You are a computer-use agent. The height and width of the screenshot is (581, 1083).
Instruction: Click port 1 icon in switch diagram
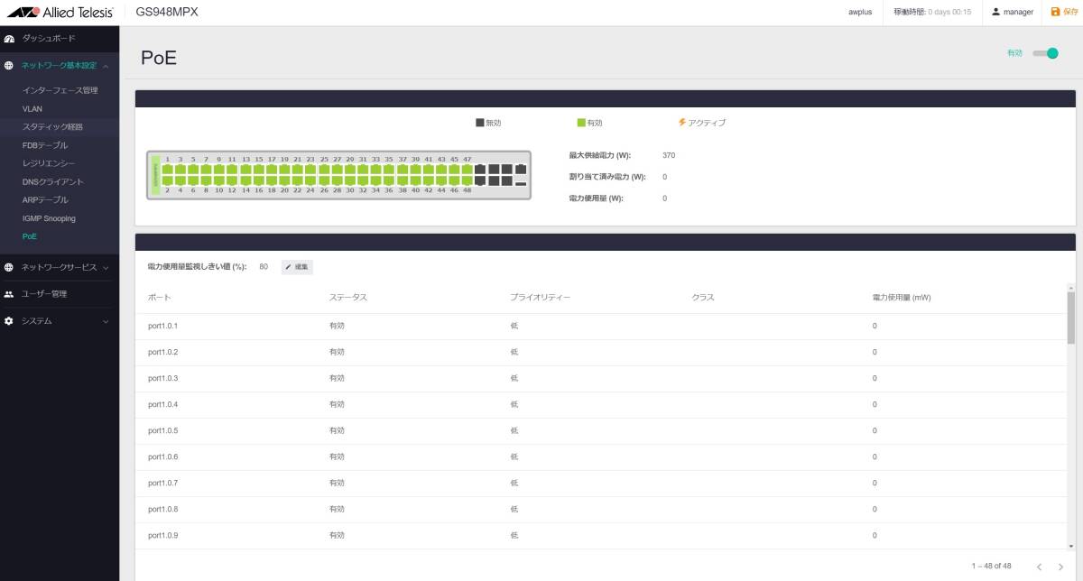(x=167, y=170)
